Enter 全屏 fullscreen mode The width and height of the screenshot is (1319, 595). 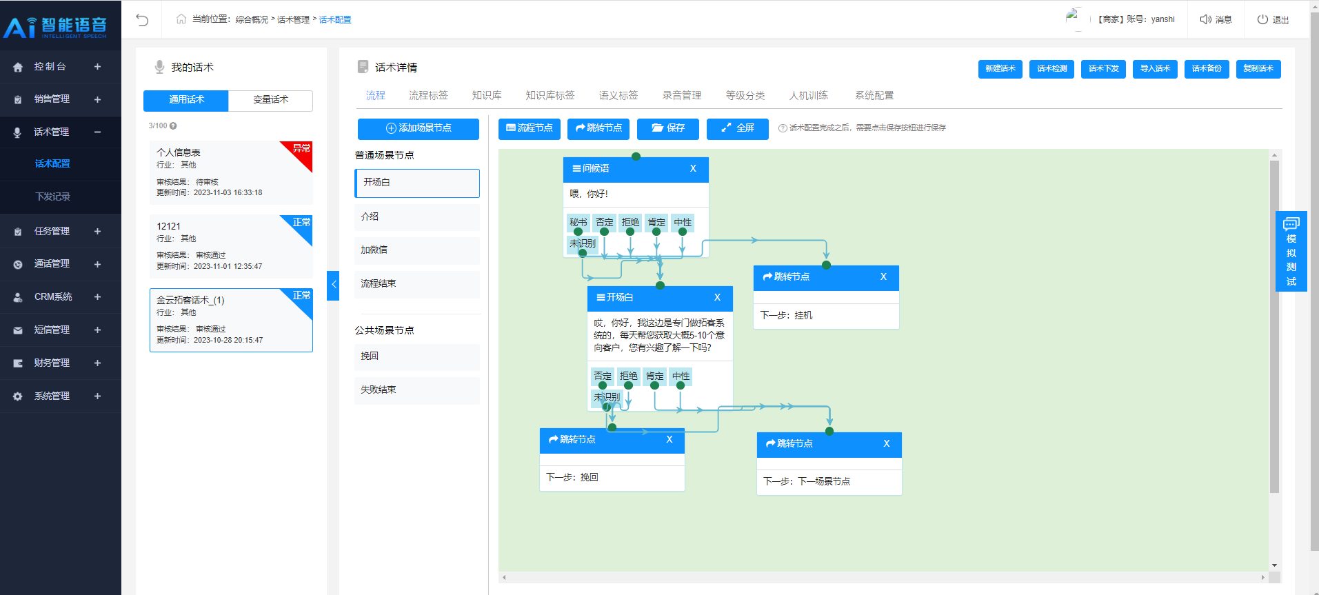737,129
